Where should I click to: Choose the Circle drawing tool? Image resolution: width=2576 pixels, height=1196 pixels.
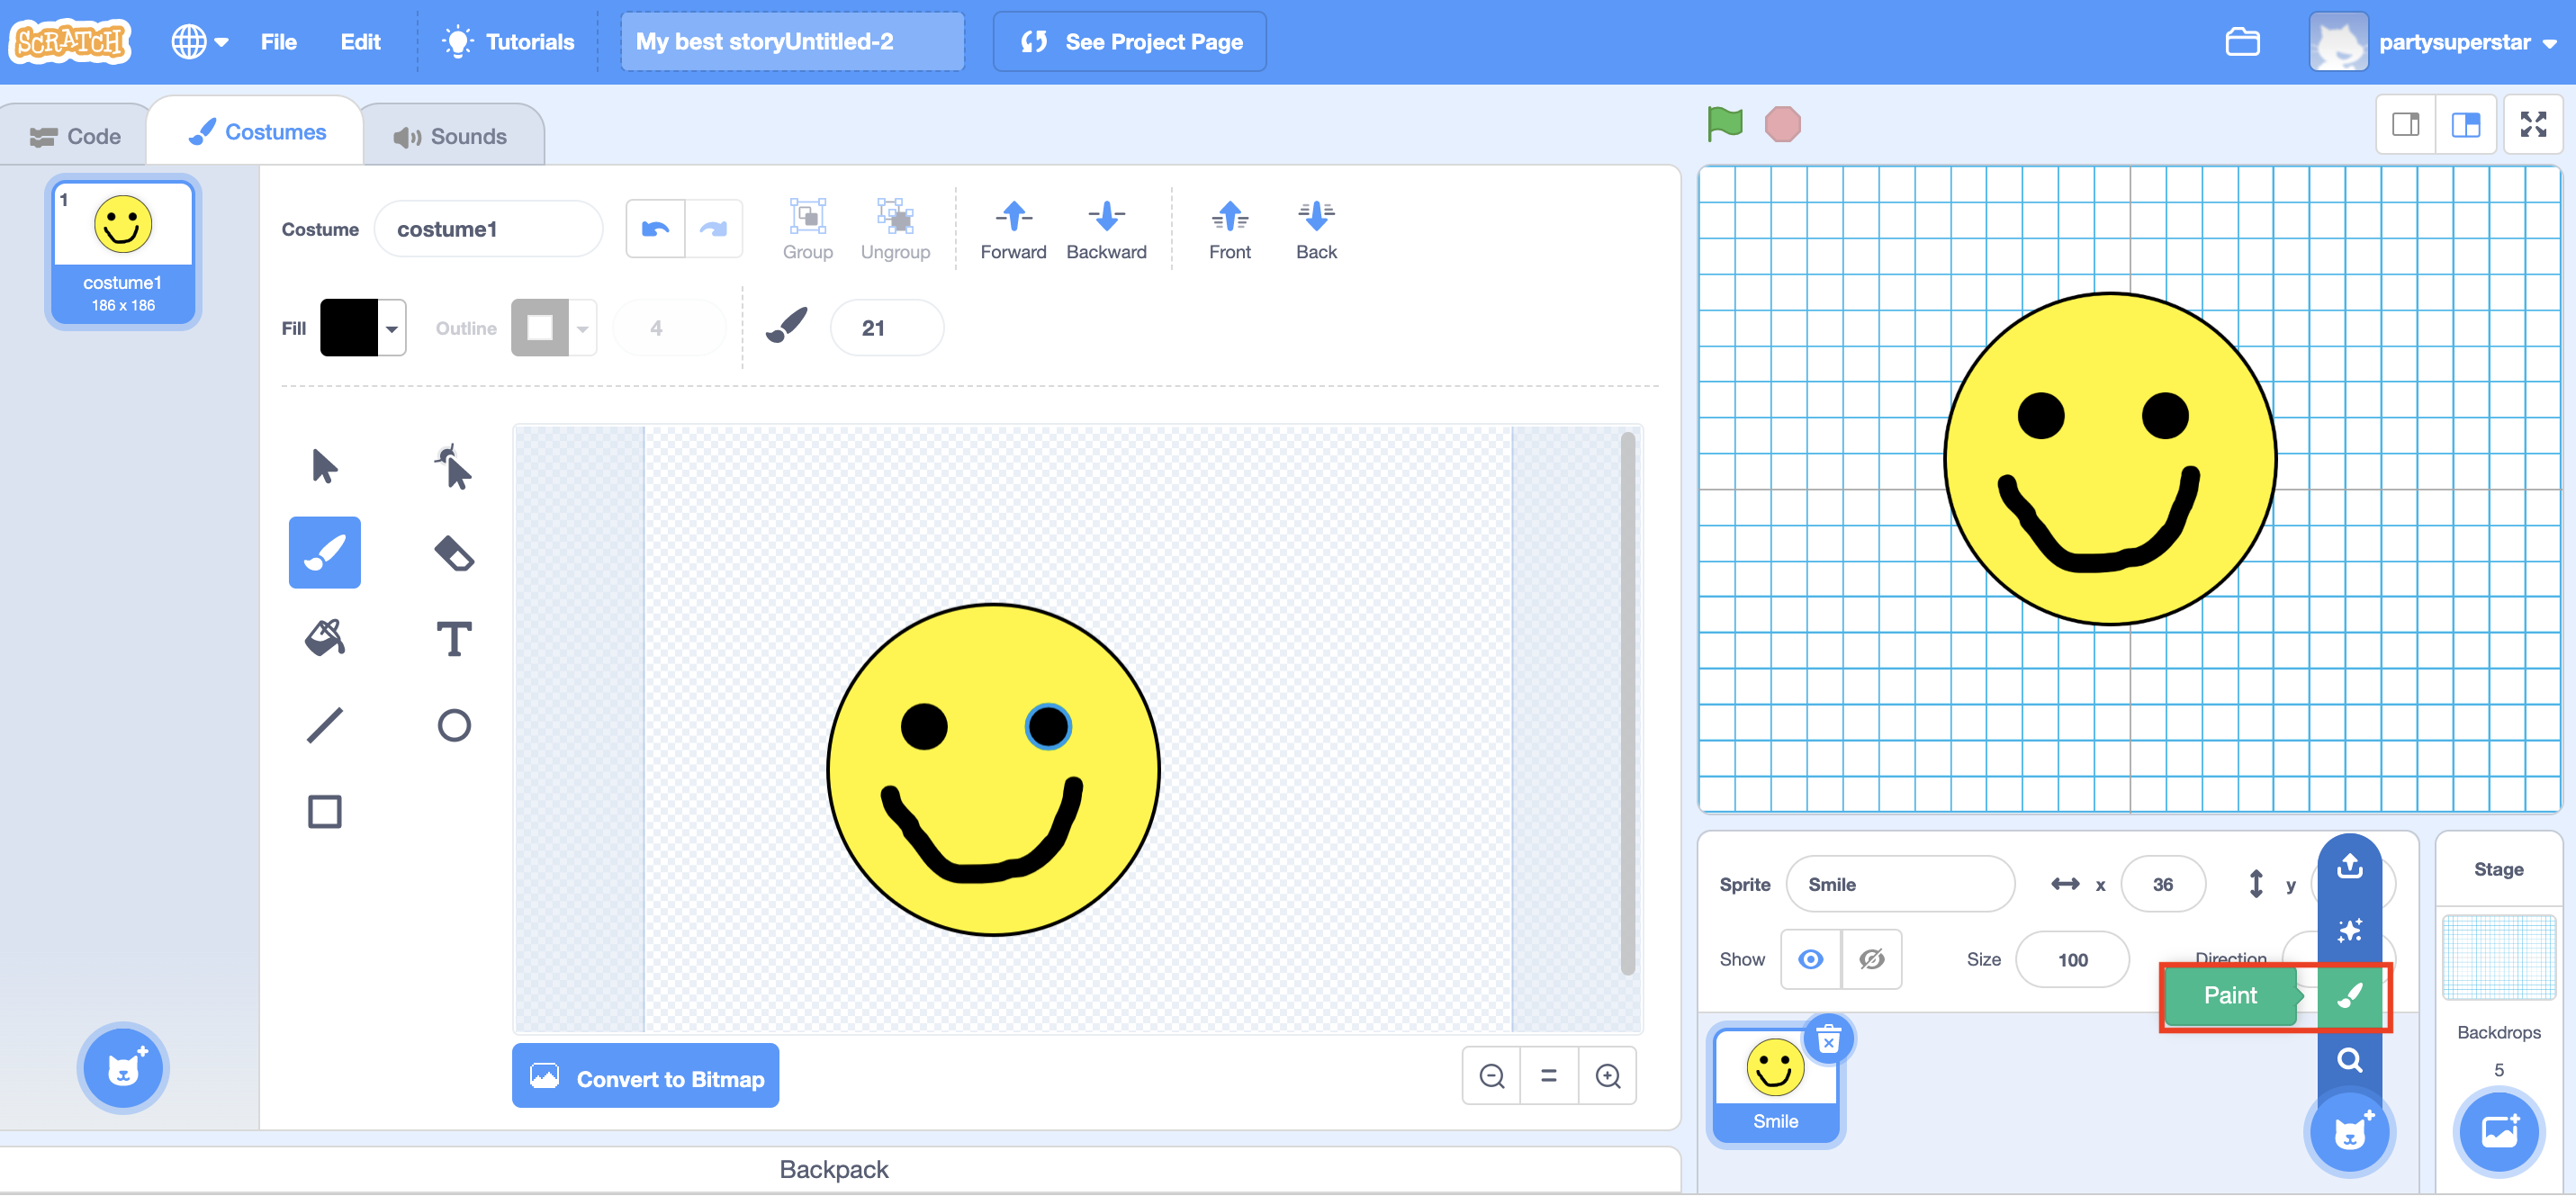click(x=454, y=725)
